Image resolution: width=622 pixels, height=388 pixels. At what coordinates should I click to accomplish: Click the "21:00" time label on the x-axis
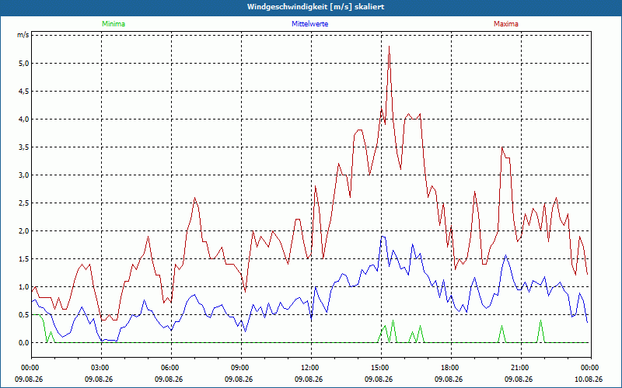click(x=521, y=368)
